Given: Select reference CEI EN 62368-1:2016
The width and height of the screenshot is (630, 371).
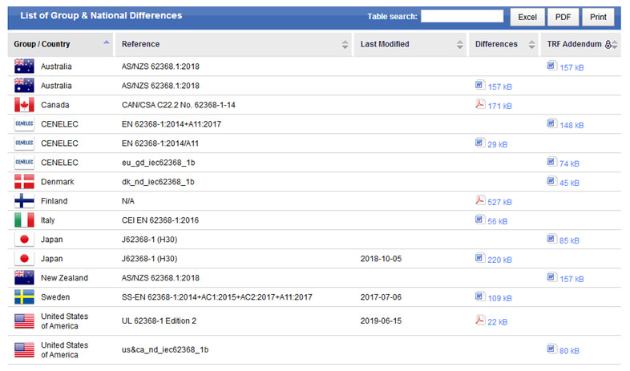Looking at the screenshot, I should point(160,220).
